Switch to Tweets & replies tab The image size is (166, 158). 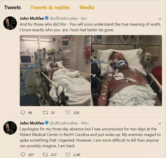tap(50, 7)
